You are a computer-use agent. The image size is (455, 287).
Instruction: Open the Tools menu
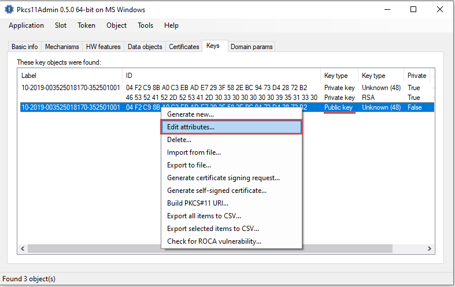pos(145,25)
